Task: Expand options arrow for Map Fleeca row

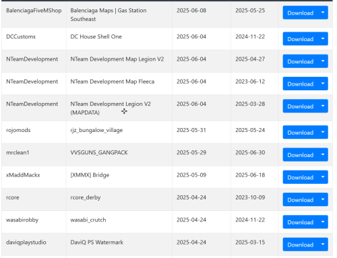Action: [323, 84]
